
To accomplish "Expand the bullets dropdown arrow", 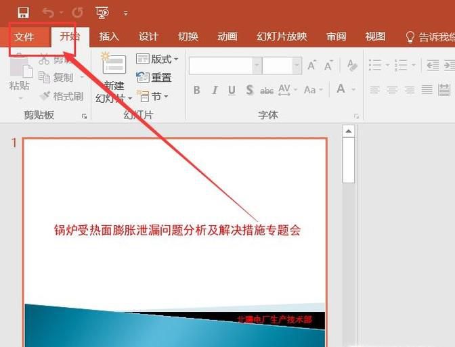I will (387, 65).
